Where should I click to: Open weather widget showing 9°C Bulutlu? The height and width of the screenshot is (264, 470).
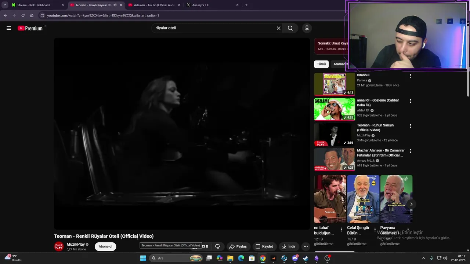pos(13,258)
